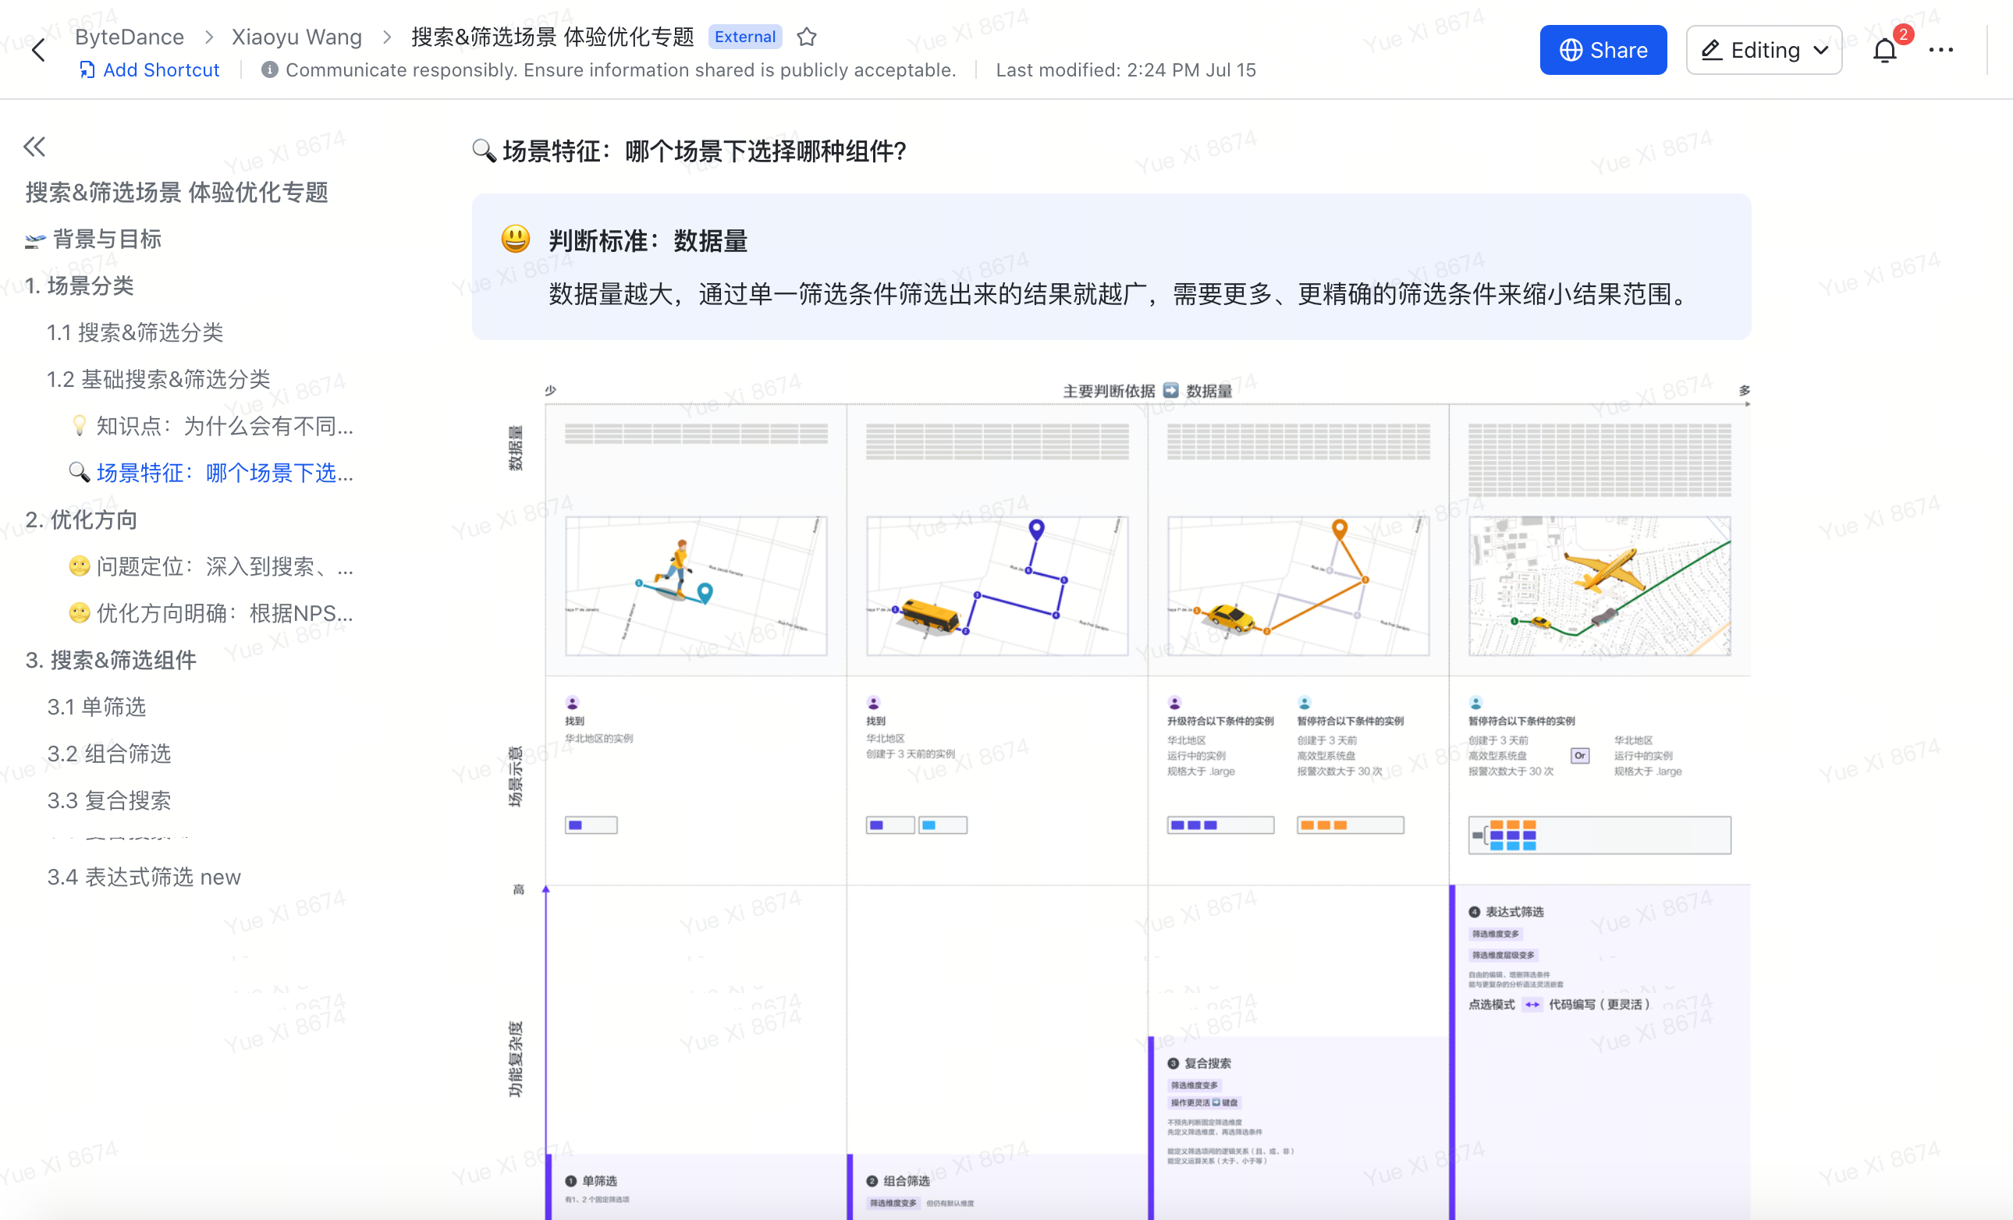Collapse the outline sidebar panel
This screenshot has height=1220, width=2013.
pos(34,147)
